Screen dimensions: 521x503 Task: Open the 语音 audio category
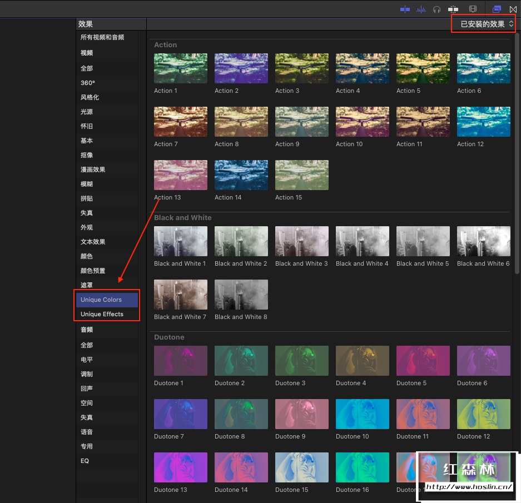point(107,432)
